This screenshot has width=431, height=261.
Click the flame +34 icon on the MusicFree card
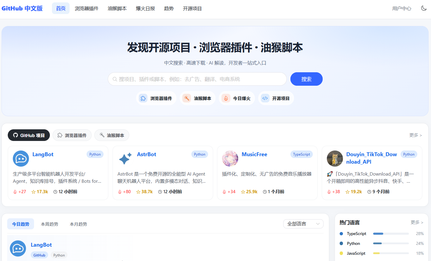(224, 192)
